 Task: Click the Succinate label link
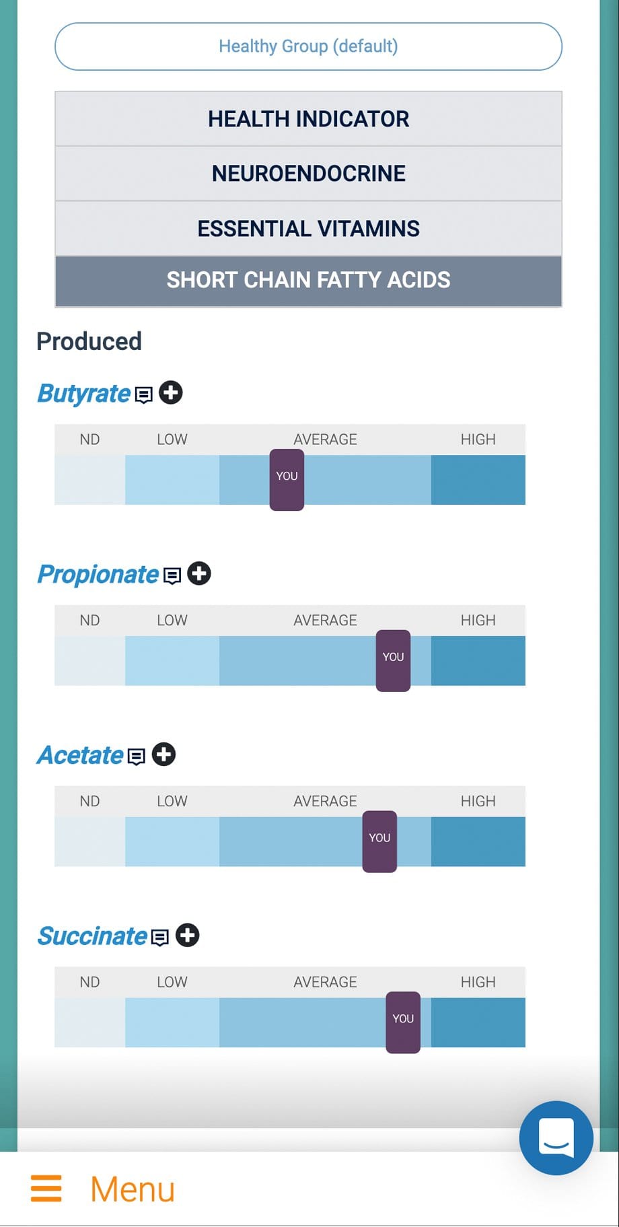click(92, 936)
